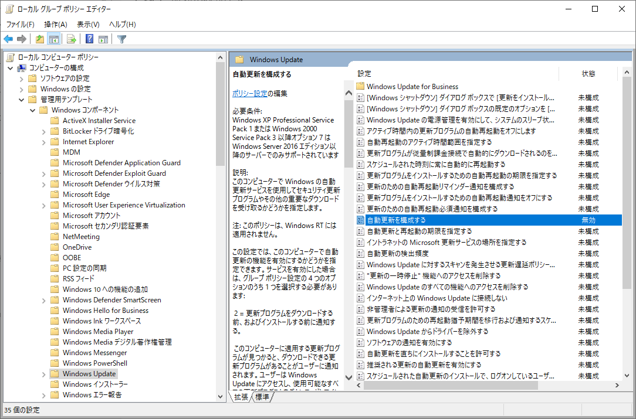Expand the Windows の設定 node
Image resolution: width=636 pixels, height=419 pixels.
point(22,89)
